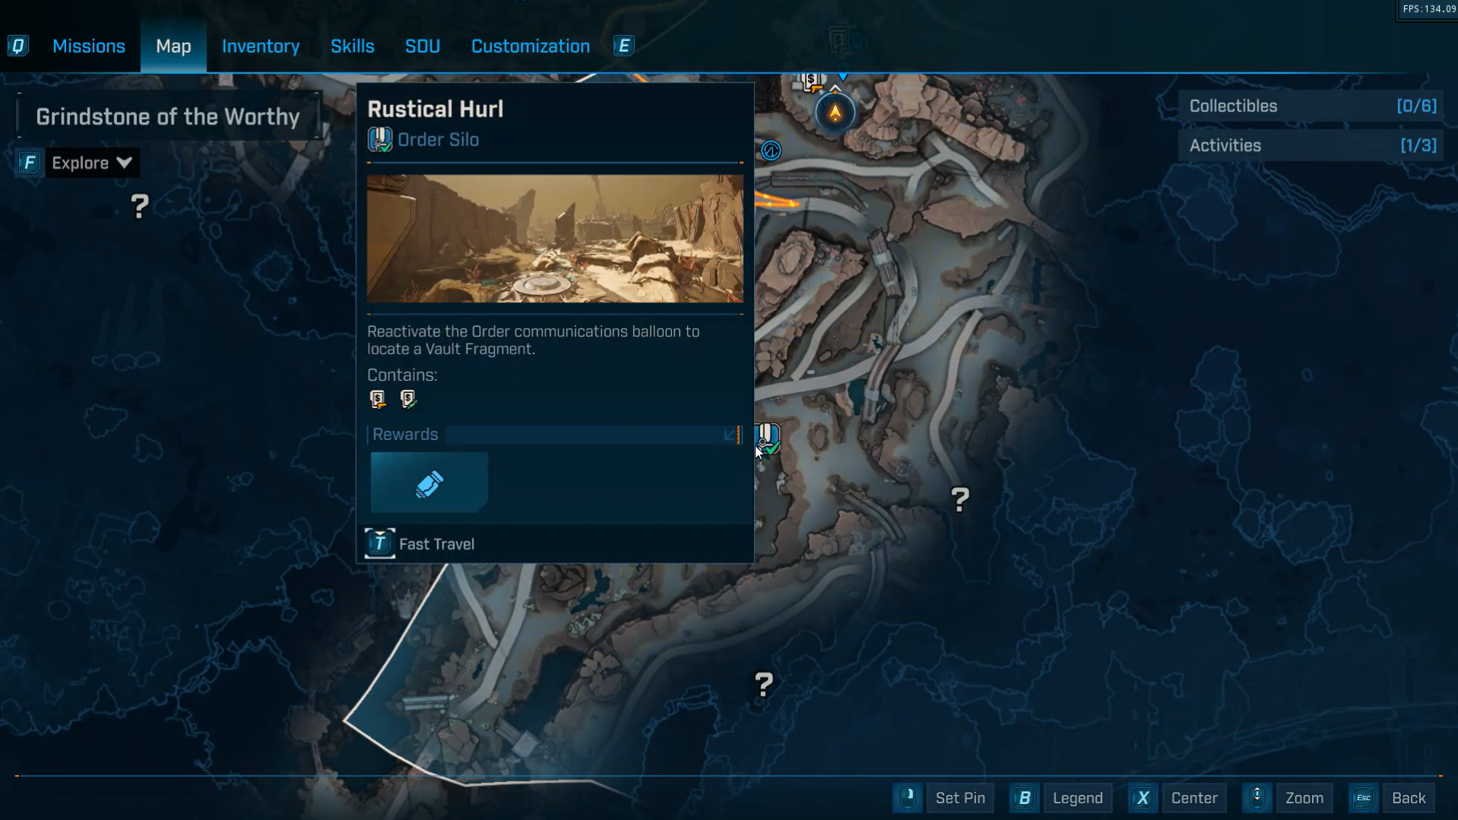
Task: Expand the Activities [1/3] list
Action: 1311,146
